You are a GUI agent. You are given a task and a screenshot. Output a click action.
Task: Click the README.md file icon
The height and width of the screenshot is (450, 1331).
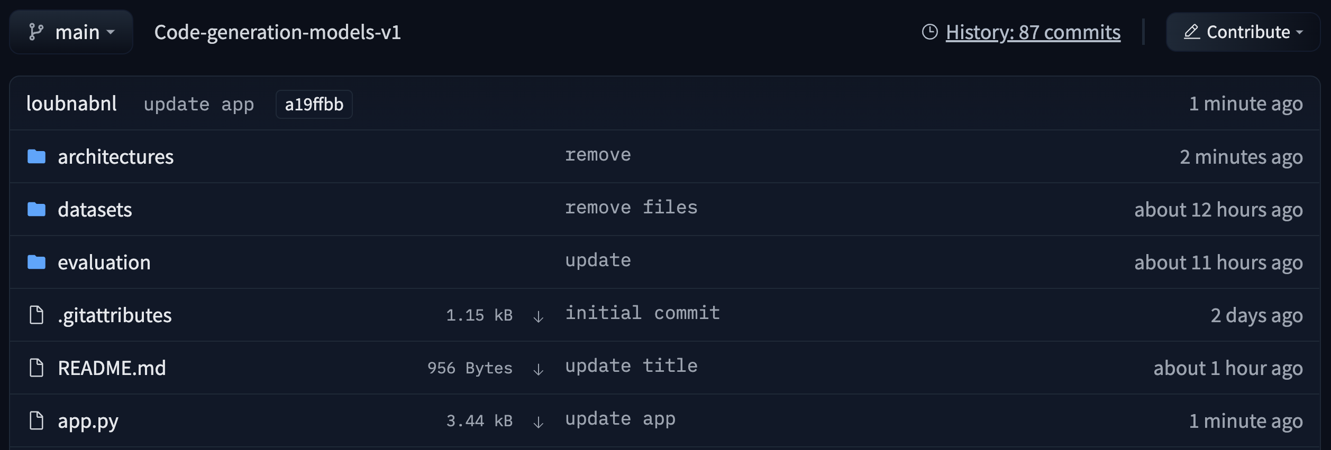[x=36, y=368]
